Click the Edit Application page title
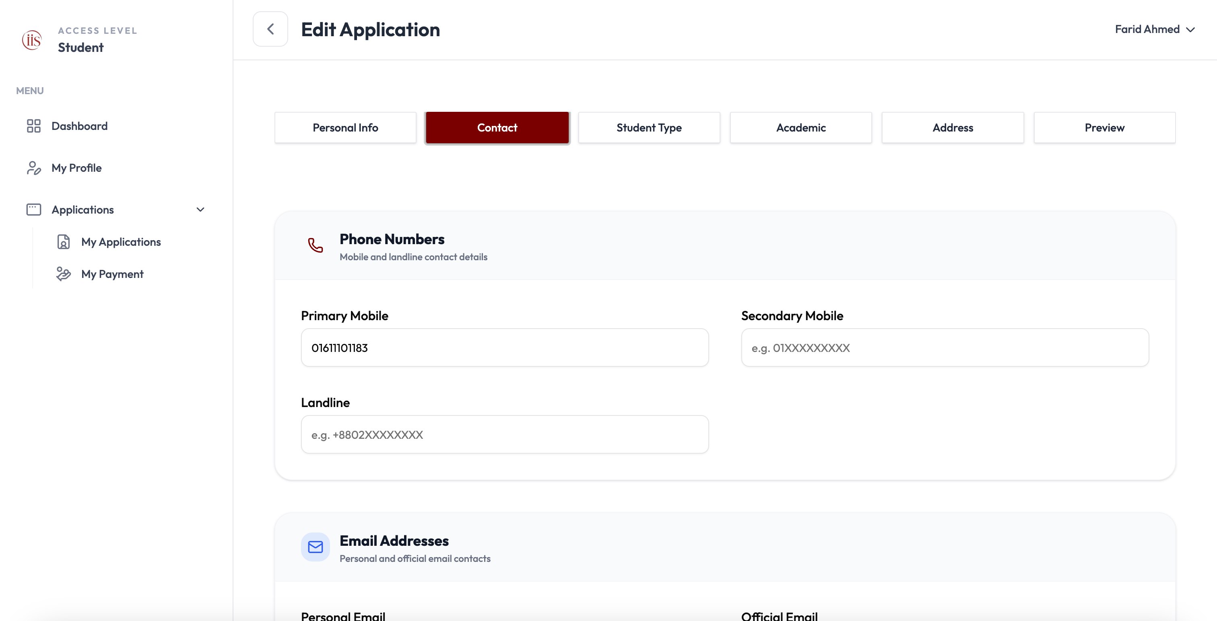1217x621 pixels. [370, 29]
